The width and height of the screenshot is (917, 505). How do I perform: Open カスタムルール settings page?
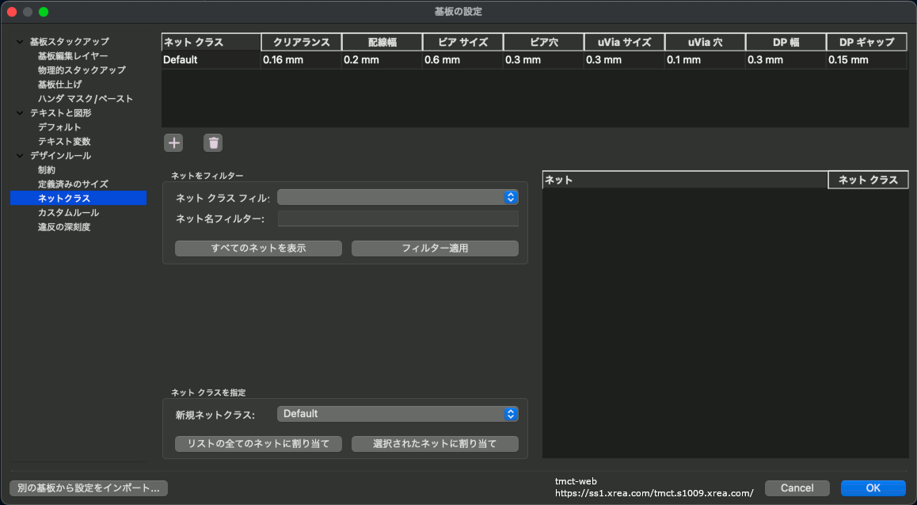click(x=68, y=213)
